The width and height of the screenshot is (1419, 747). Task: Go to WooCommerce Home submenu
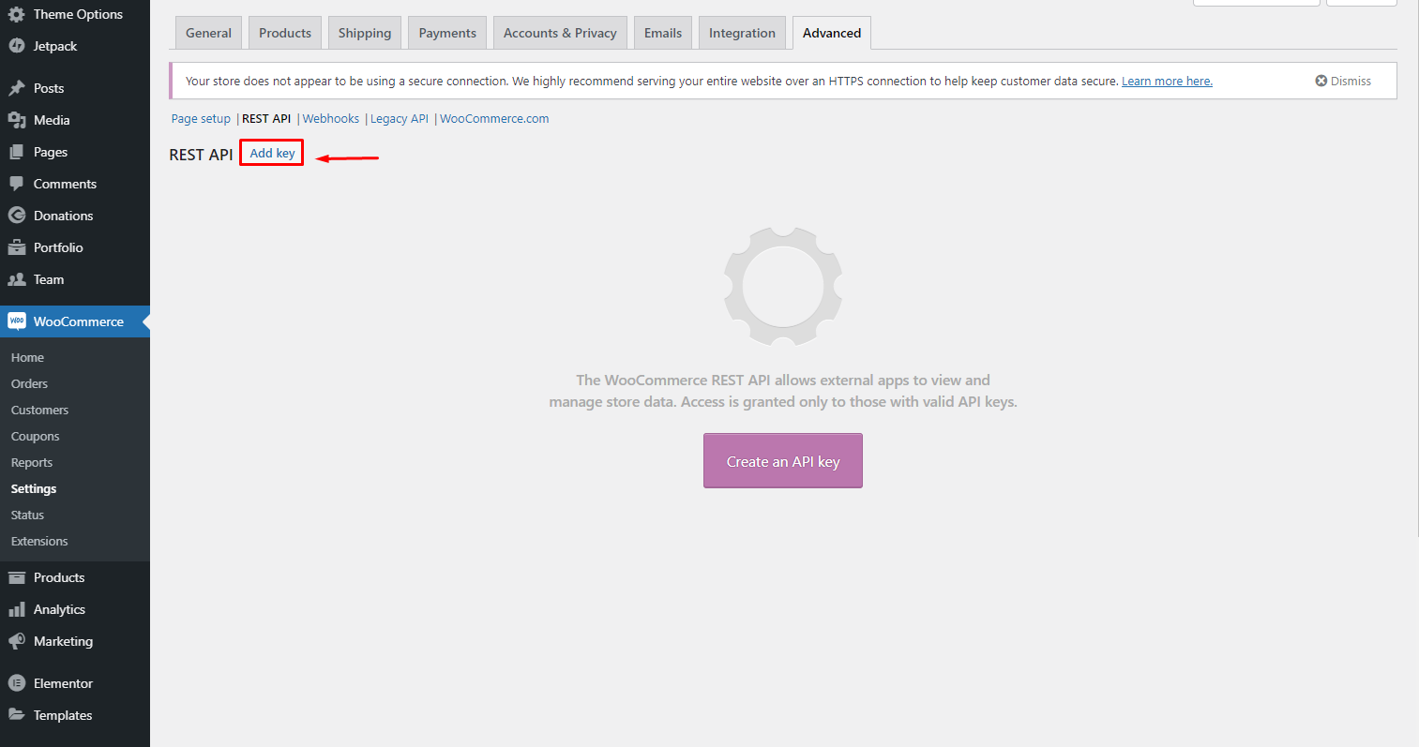pos(75,358)
